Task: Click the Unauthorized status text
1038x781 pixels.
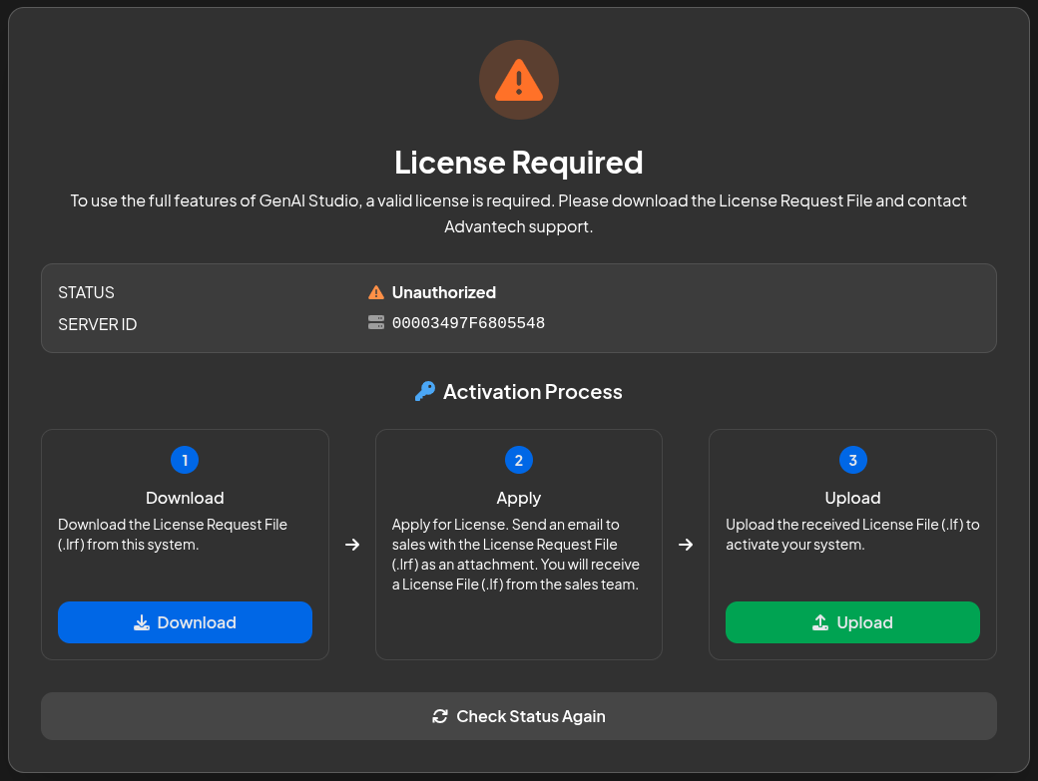Action: coord(443,292)
